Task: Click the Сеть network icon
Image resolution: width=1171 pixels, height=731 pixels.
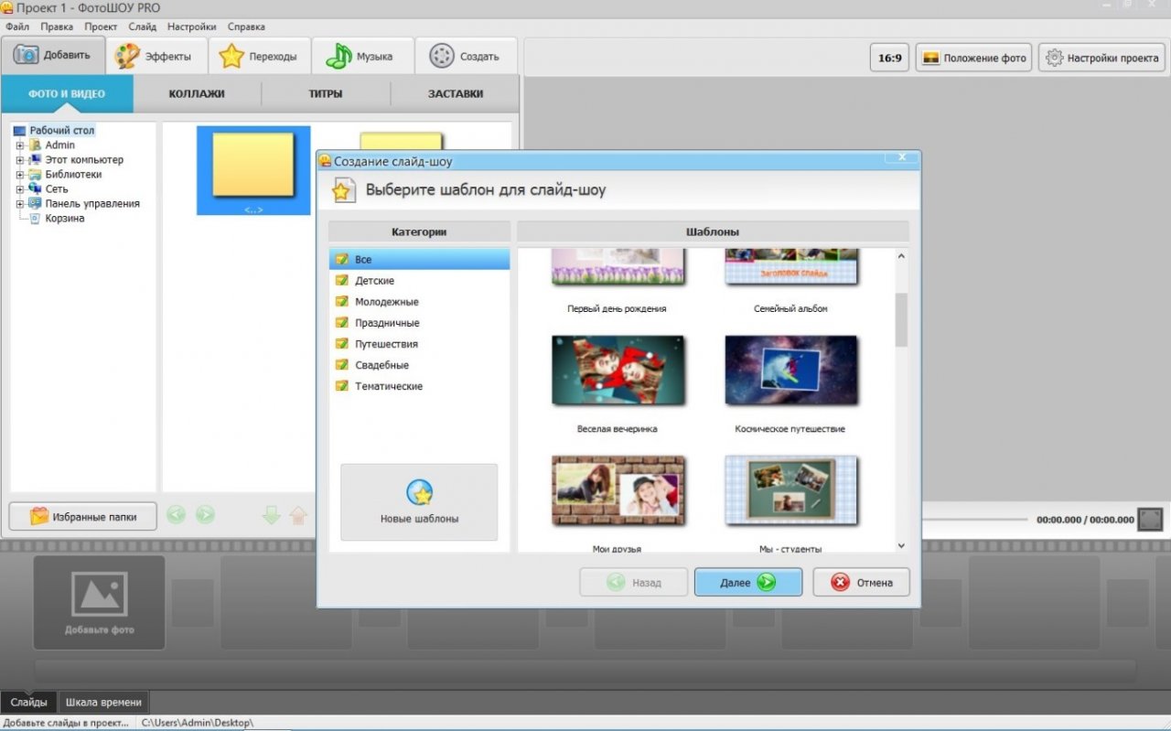Action: tap(35, 188)
